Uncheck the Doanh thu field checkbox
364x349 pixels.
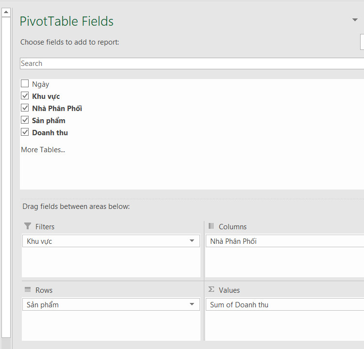pyautogui.click(x=25, y=132)
